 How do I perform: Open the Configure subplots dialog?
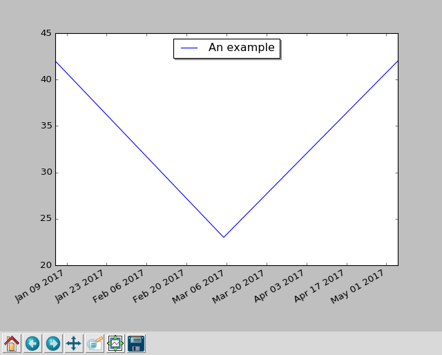115,343
